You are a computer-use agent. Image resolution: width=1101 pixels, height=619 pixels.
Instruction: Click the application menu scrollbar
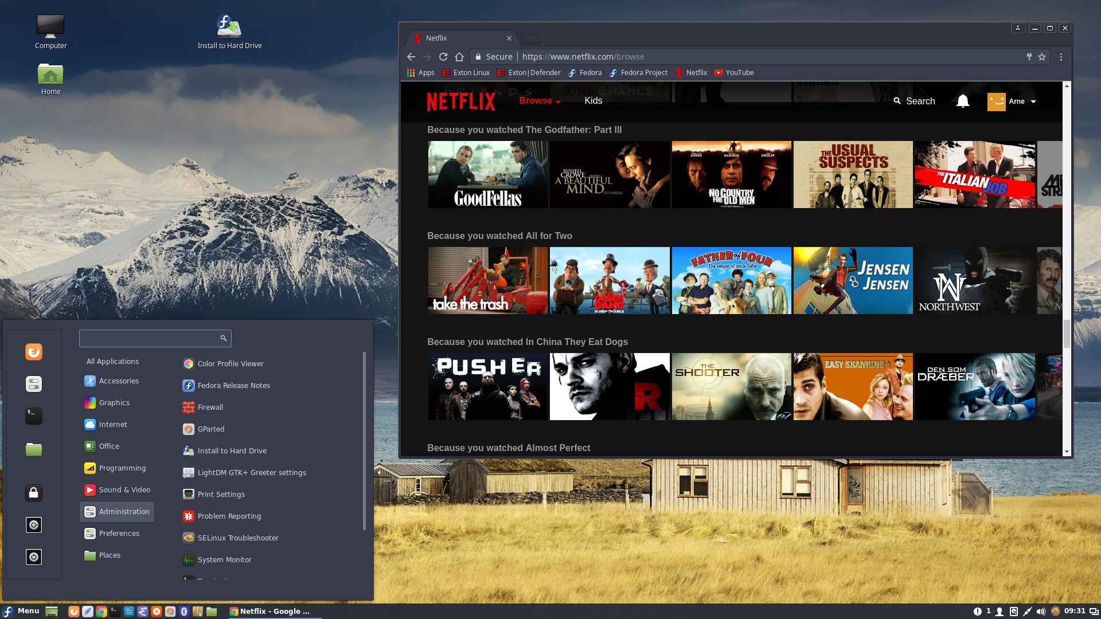pos(364,441)
